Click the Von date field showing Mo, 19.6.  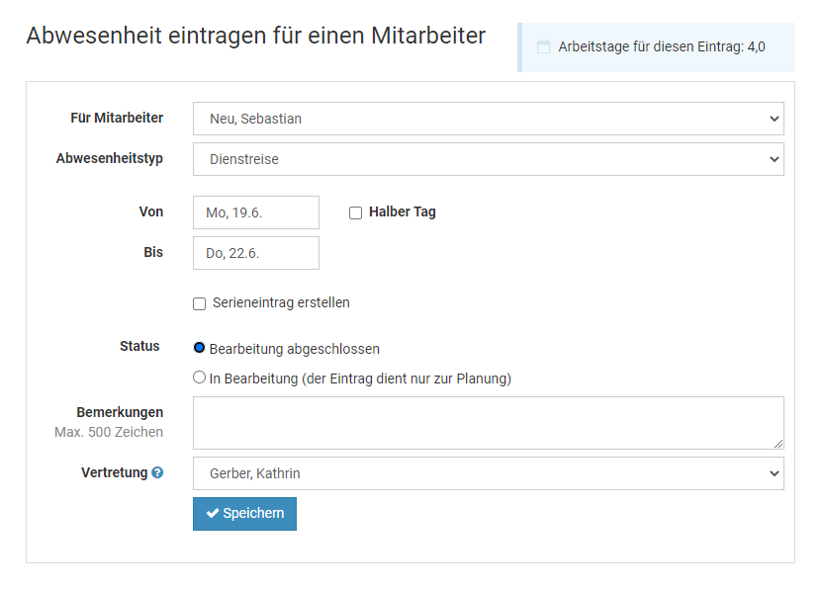click(x=255, y=212)
